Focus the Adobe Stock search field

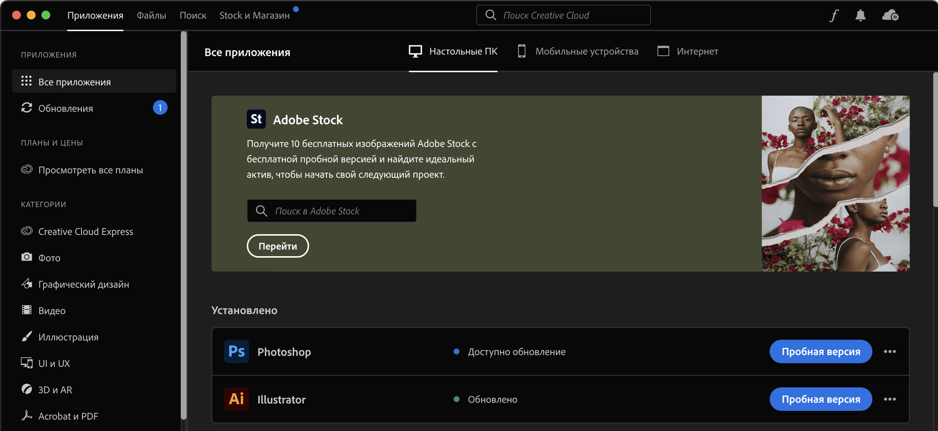point(332,211)
